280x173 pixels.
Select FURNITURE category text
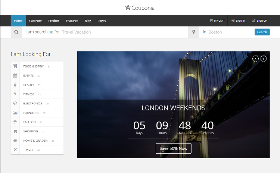(31, 113)
